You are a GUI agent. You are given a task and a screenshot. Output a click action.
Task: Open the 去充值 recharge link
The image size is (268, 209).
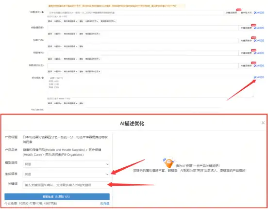point(104,204)
